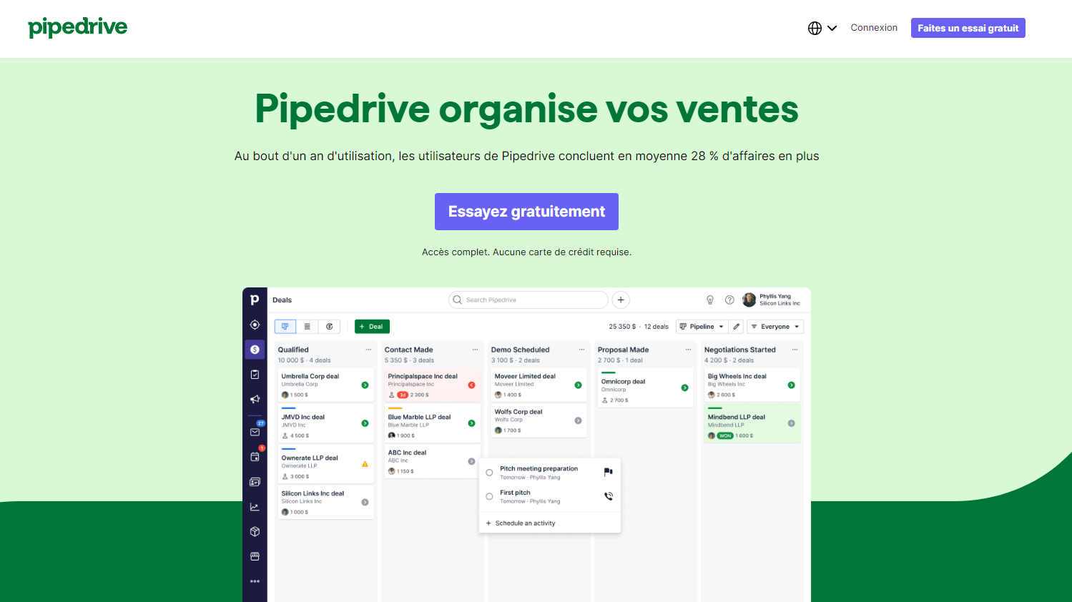This screenshot has width=1072, height=602.
Task: Open the Activities calendar icon in sidebar
Action: (255, 456)
